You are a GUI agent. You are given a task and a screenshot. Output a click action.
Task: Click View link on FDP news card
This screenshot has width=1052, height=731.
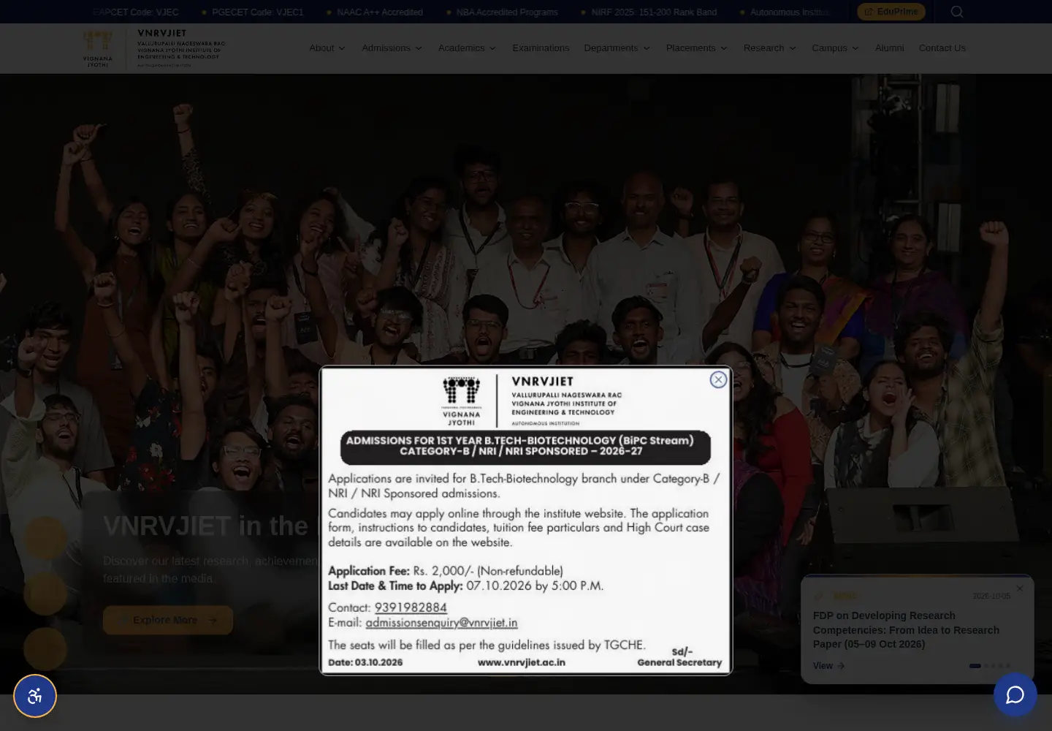[828, 666]
